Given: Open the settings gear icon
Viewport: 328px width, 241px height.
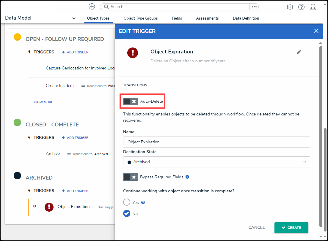Looking at the screenshot, I should coord(290,7).
